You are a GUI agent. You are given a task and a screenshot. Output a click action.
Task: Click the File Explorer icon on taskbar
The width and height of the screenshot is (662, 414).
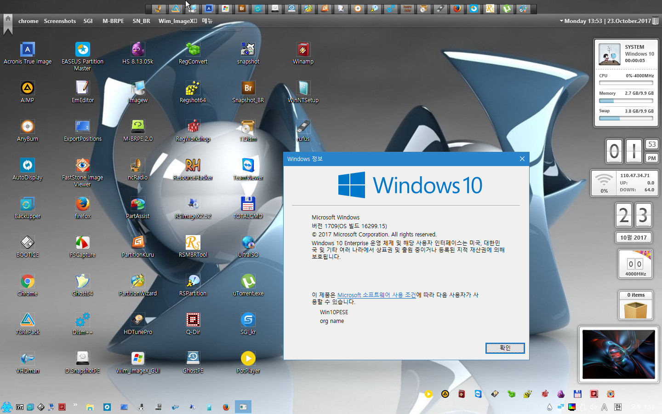(x=90, y=407)
